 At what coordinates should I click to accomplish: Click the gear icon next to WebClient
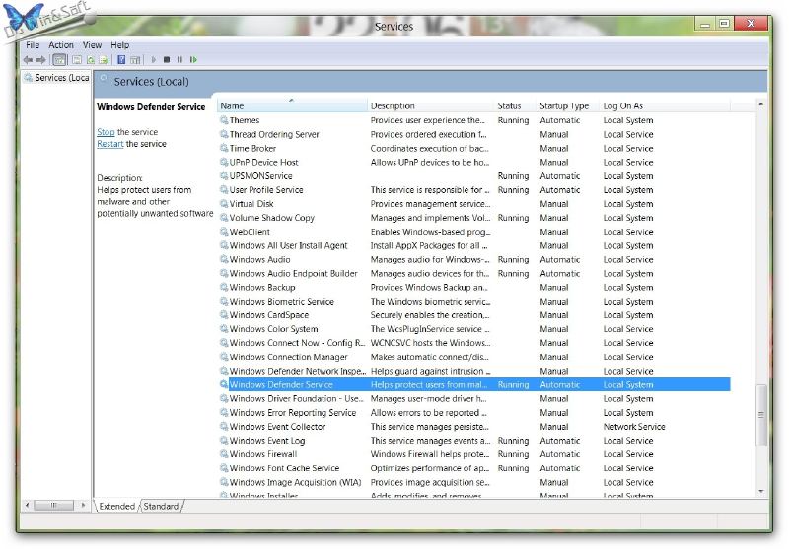point(224,232)
